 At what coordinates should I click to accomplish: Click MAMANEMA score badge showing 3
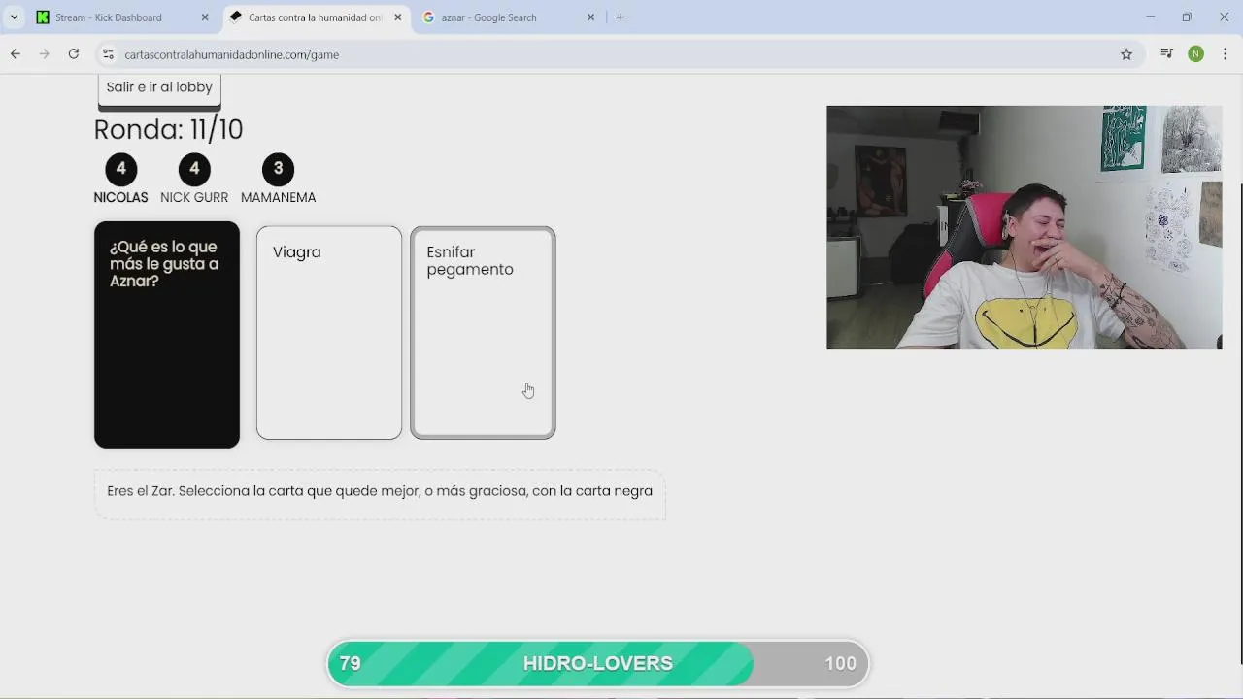point(278,169)
